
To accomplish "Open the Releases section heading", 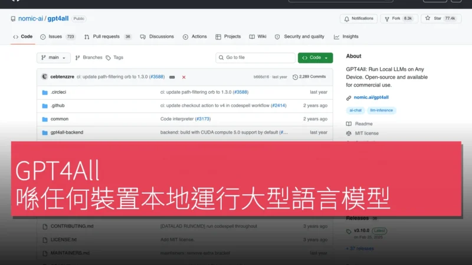I will 358,218.
